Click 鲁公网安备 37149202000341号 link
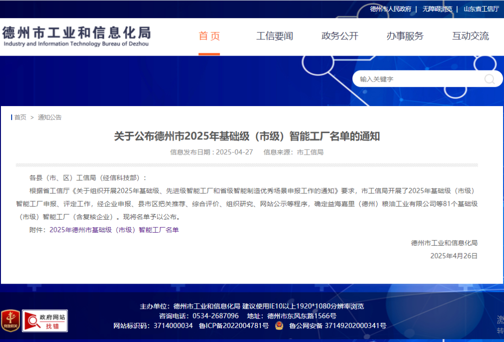The height and width of the screenshot is (342, 504). [337, 326]
